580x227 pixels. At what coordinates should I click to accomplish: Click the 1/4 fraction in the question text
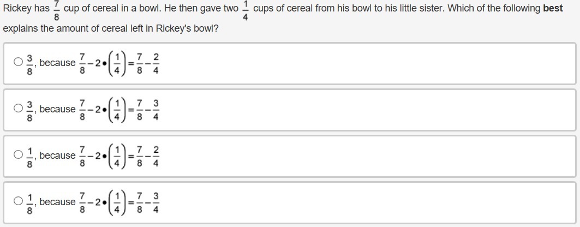point(246,10)
